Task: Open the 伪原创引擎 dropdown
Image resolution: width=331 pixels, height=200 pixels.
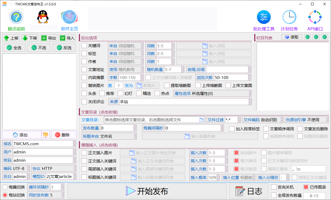Action: [x=306, y=120]
